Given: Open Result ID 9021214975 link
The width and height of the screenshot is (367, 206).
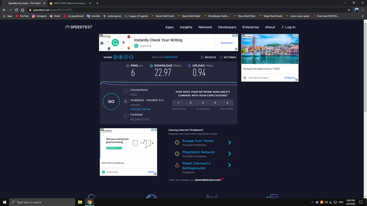Looking at the screenshot, I should pyautogui.click(x=171, y=57).
